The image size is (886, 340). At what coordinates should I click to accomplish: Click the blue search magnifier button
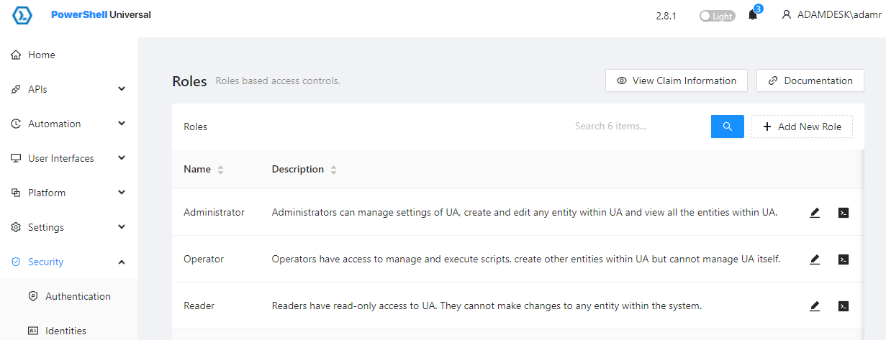pyautogui.click(x=728, y=127)
